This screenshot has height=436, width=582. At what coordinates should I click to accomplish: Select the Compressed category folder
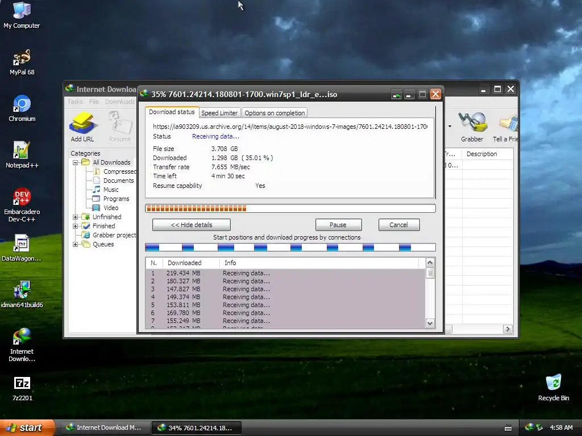tap(114, 171)
